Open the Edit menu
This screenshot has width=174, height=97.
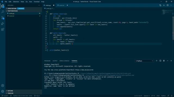[x=10, y=2]
